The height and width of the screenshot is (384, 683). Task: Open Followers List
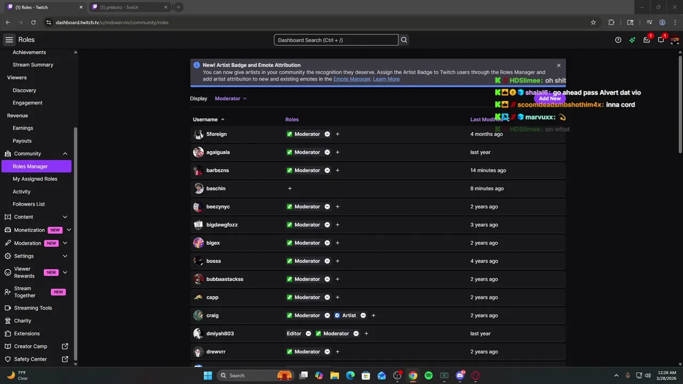coord(29,204)
